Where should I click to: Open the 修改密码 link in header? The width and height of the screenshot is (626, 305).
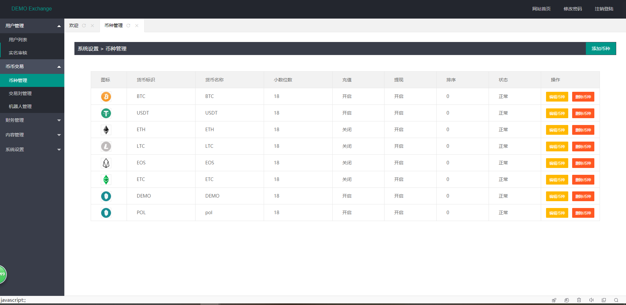572,9
